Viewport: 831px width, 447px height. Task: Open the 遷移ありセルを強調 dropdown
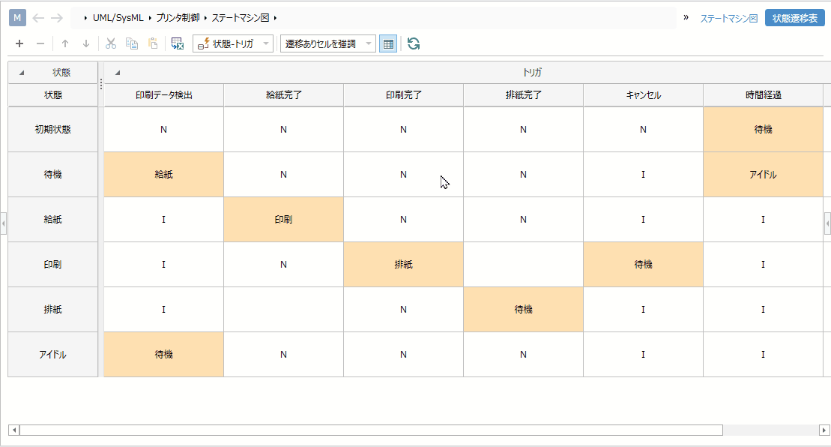327,44
